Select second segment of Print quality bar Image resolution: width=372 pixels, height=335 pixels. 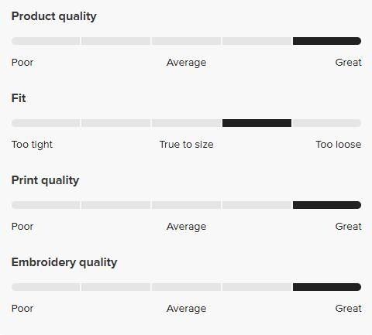(115, 205)
